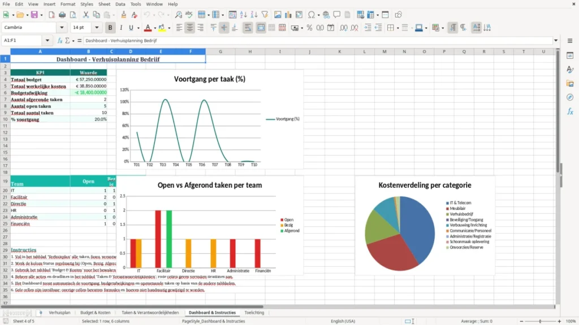Viewport: 579px width, 325px height.
Task: Open Save button dropdown arrow
Action: pos(41,15)
